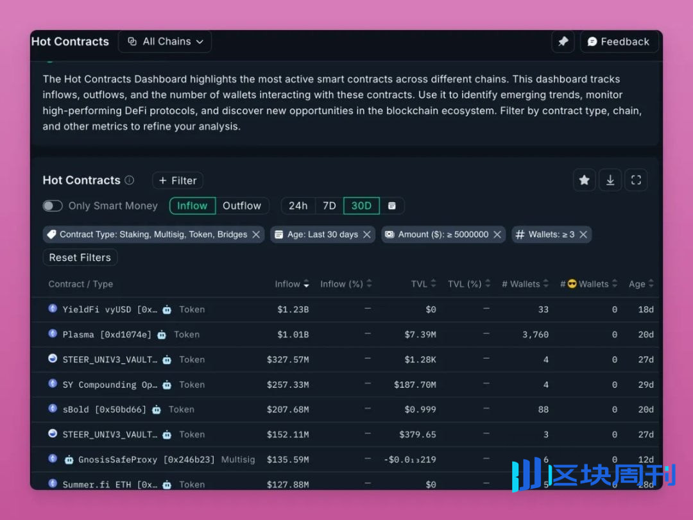Open the All Chains dropdown
The width and height of the screenshot is (693, 520).
164,42
